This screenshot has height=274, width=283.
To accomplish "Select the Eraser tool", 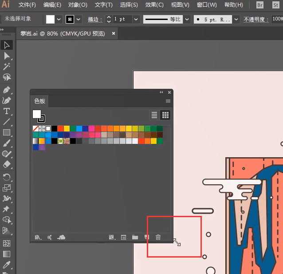I will pyautogui.click(x=7, y=164).
